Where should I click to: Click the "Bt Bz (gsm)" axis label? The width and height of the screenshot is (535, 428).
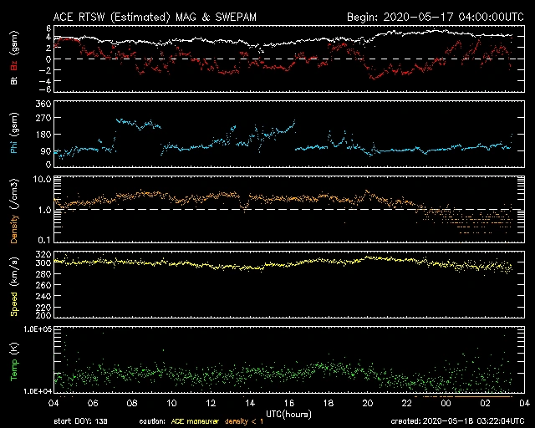14,58
